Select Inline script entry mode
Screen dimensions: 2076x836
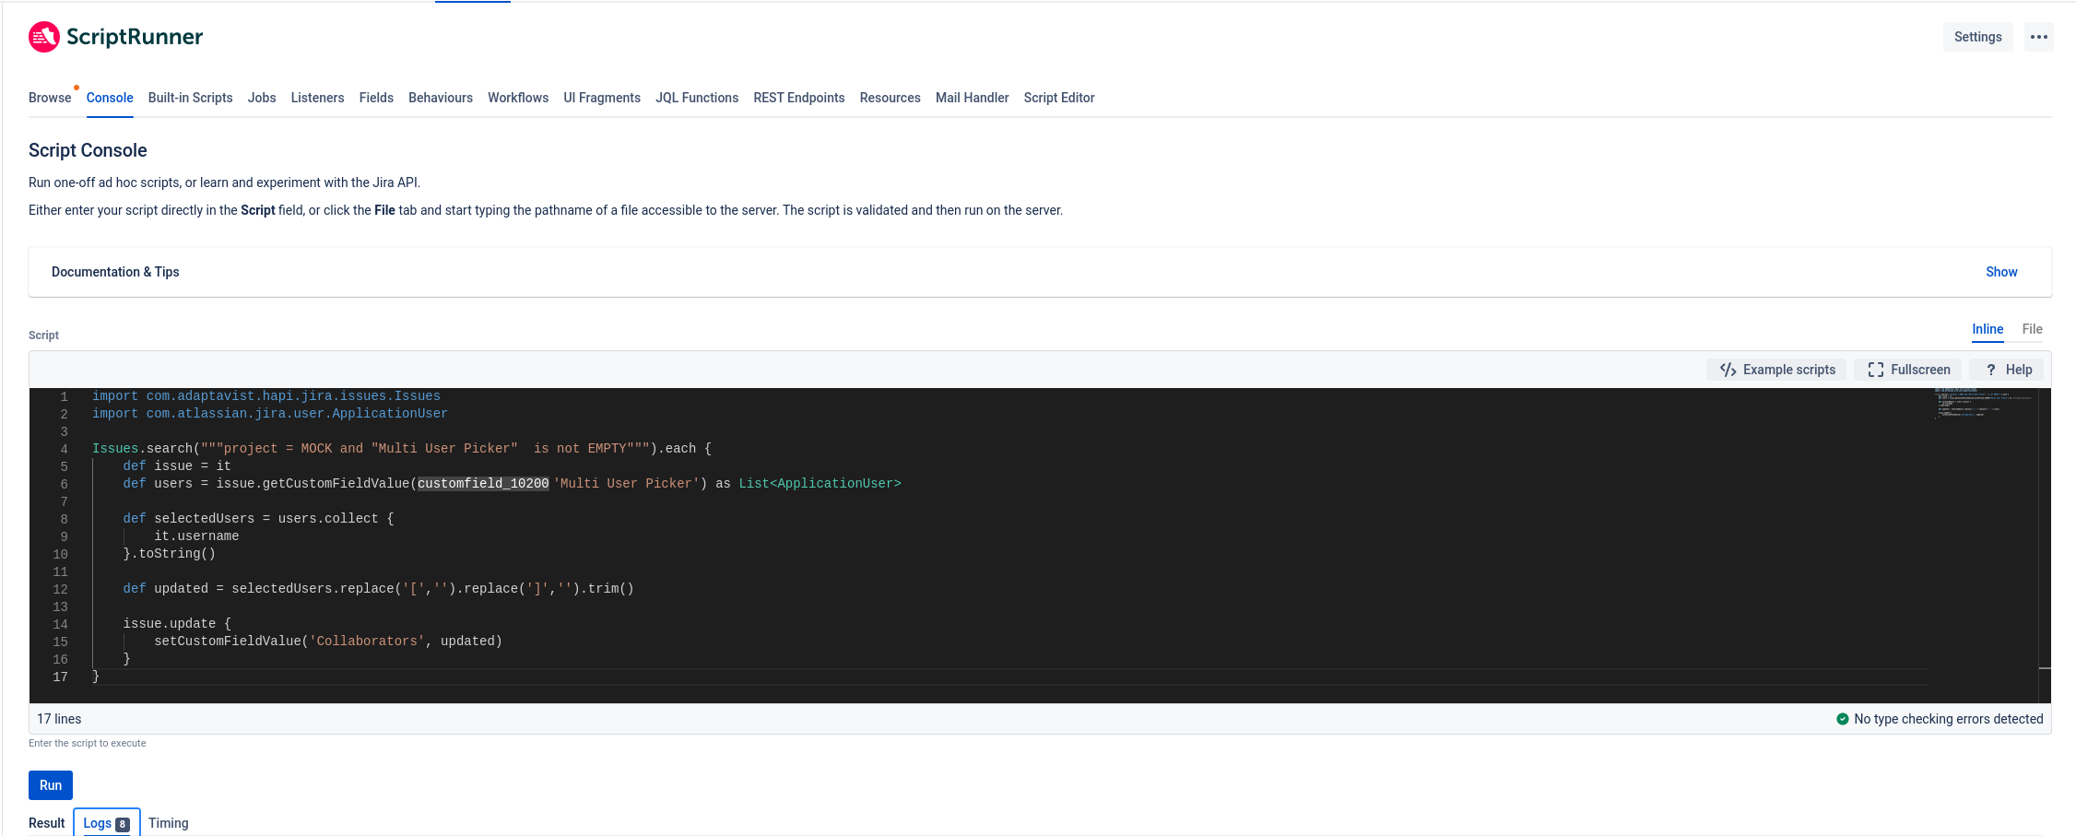(x=1987, y=329)
